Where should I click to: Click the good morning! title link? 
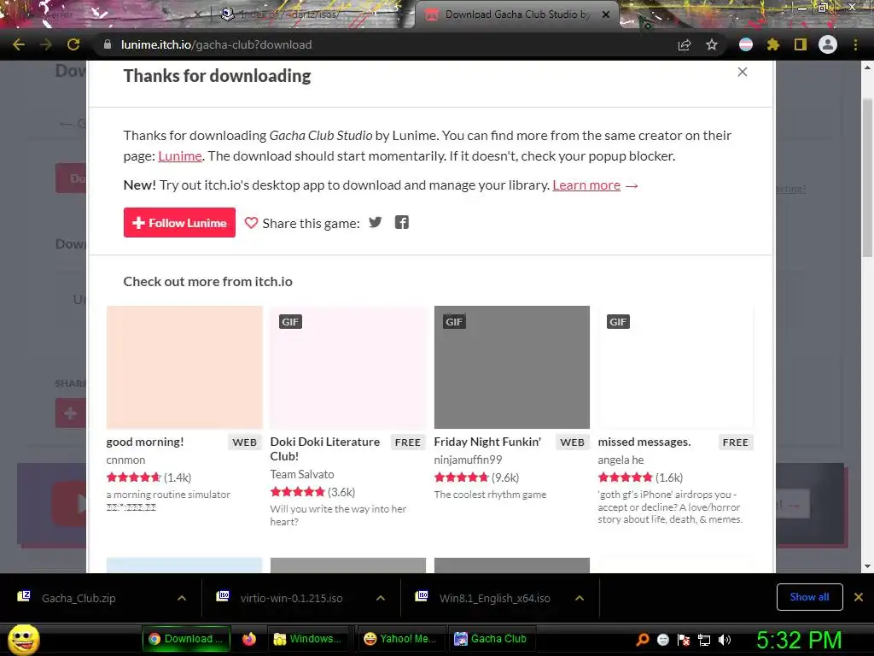tap(145, 442)
